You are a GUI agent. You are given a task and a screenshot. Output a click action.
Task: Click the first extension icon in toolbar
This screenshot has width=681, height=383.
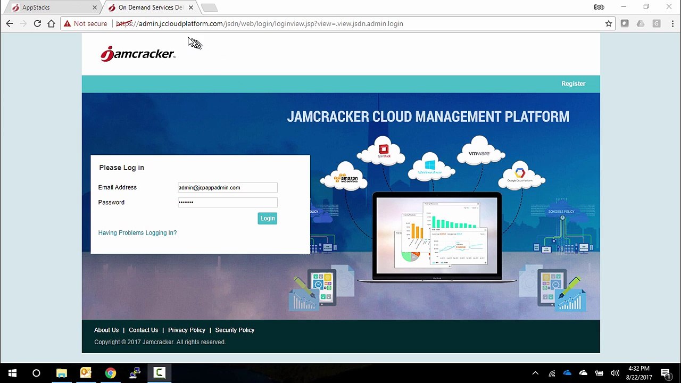pos(625,23)
